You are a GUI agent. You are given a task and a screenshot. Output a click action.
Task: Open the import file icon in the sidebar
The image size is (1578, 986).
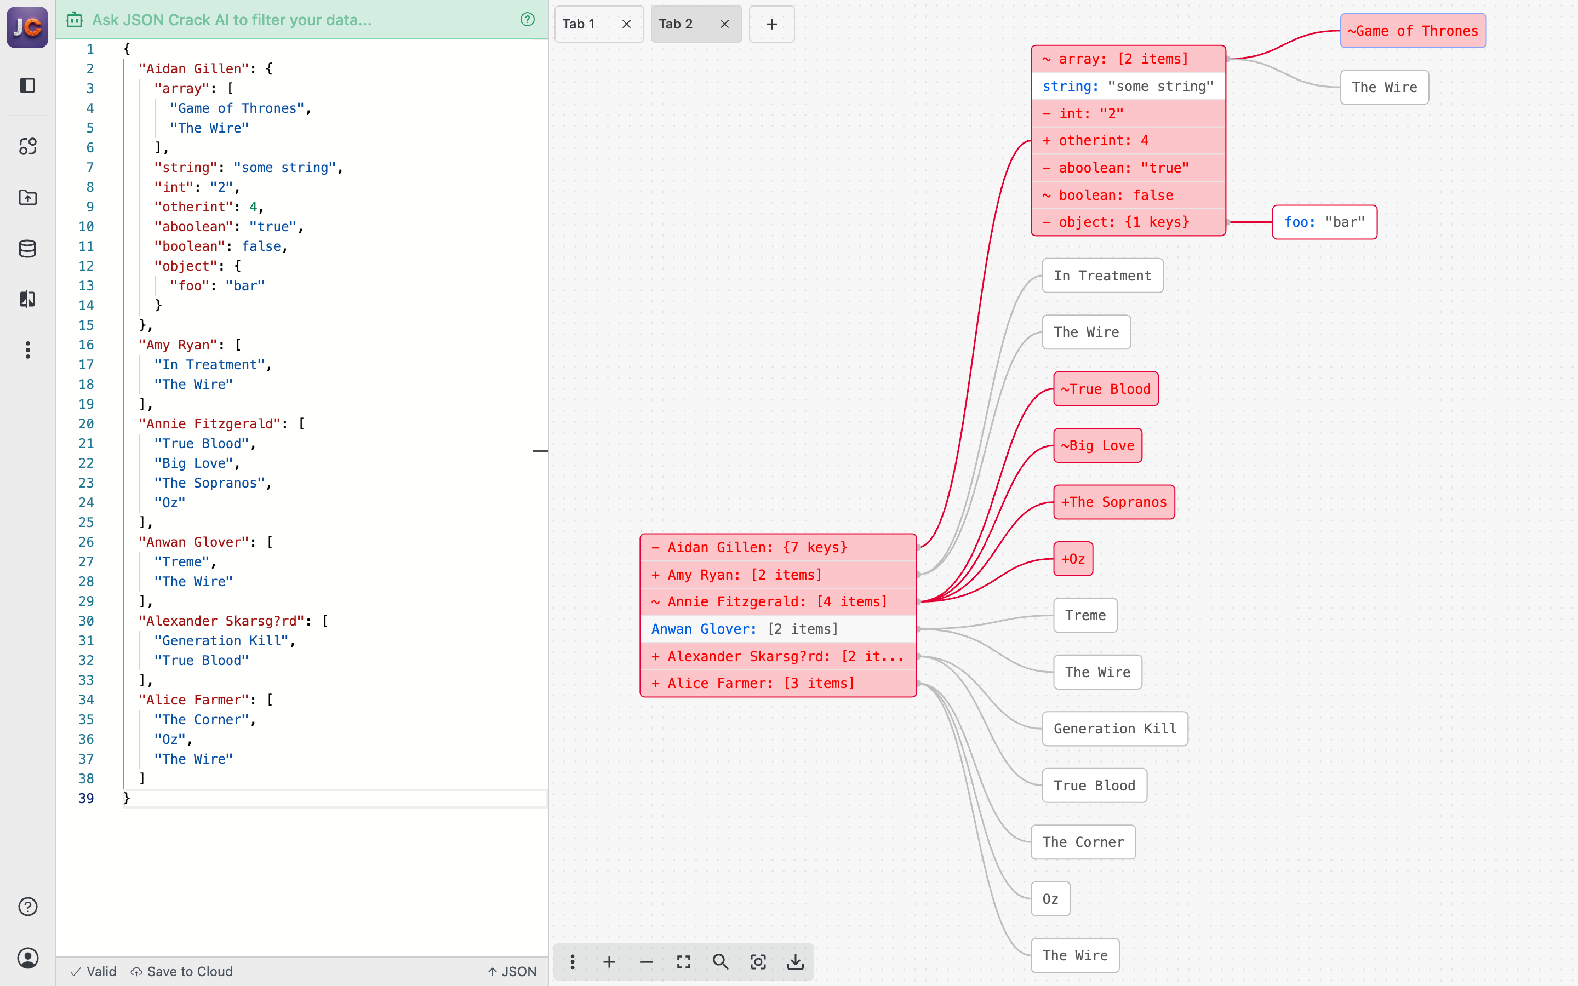click(27, 198)
